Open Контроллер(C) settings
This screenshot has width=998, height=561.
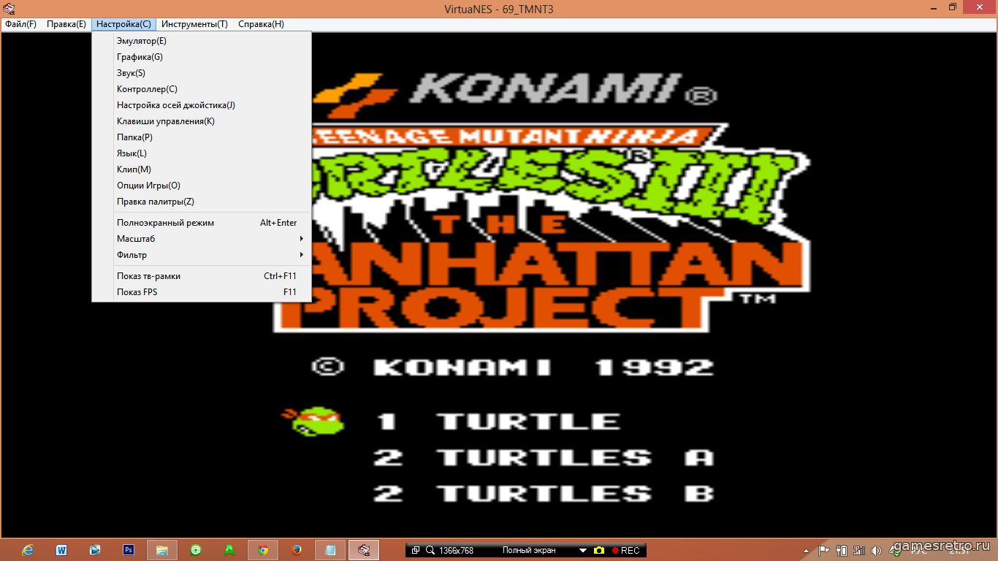point(202,89)
